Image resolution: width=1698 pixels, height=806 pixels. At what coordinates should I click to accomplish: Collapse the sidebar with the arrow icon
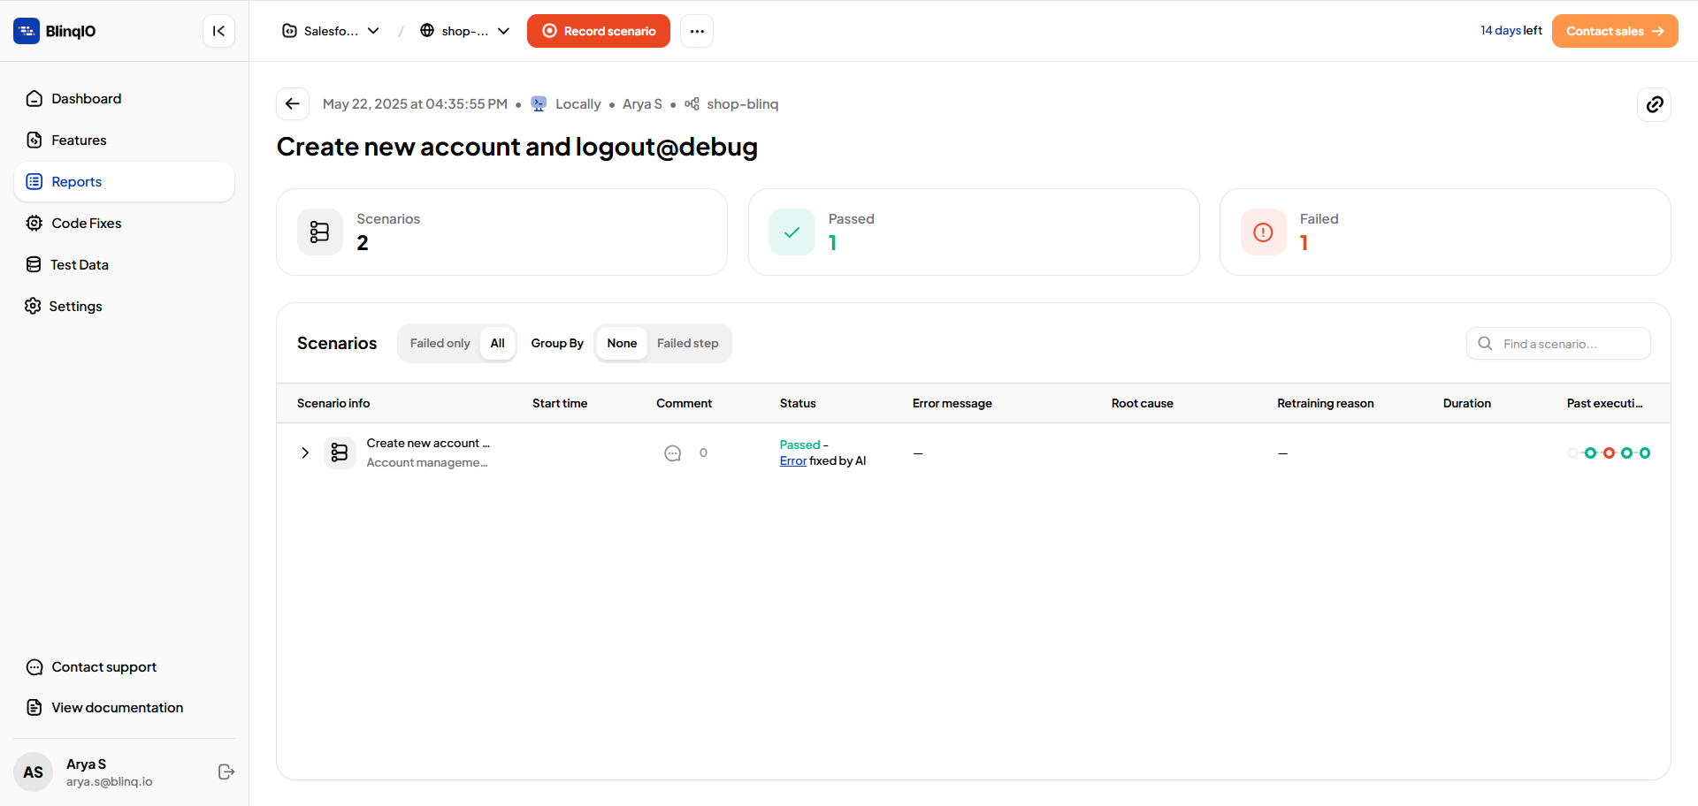218,31
